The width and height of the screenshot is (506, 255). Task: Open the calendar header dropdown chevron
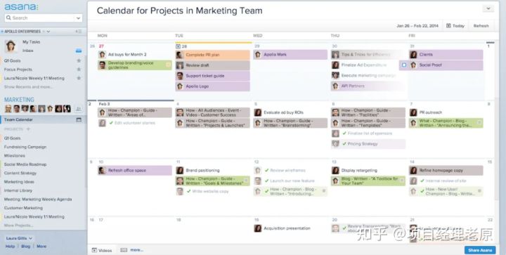(x=488, y=8)
